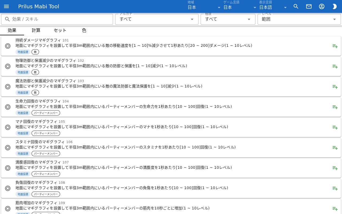Add 魔法防御と保護減少 103 to list
Viewport: 342px width, 214px height.
coord(335,87)
